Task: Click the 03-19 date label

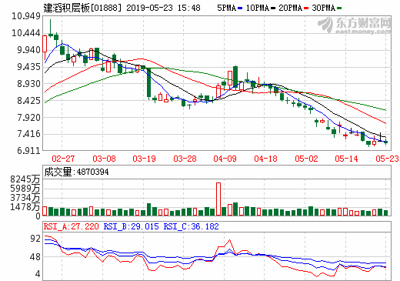Action: [x=144, y=159]
